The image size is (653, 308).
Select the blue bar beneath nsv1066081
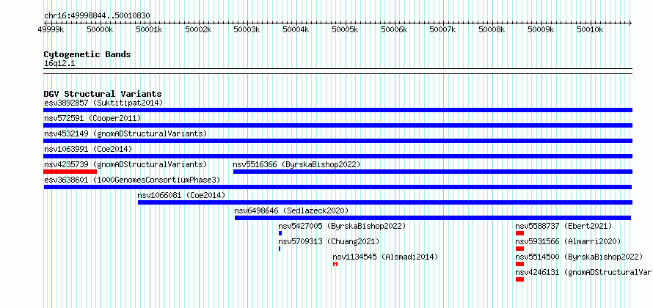(x=385, y=202)
